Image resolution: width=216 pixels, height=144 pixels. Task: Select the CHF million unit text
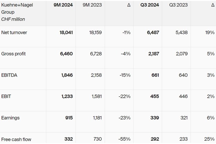point(13,19)
